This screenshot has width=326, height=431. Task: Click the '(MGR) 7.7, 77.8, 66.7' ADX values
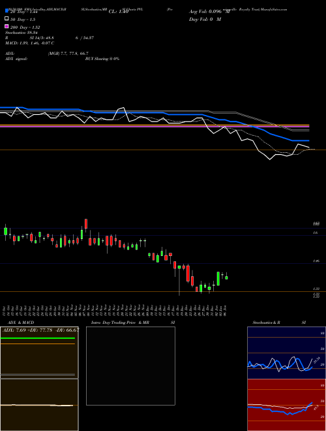(68, 54)
